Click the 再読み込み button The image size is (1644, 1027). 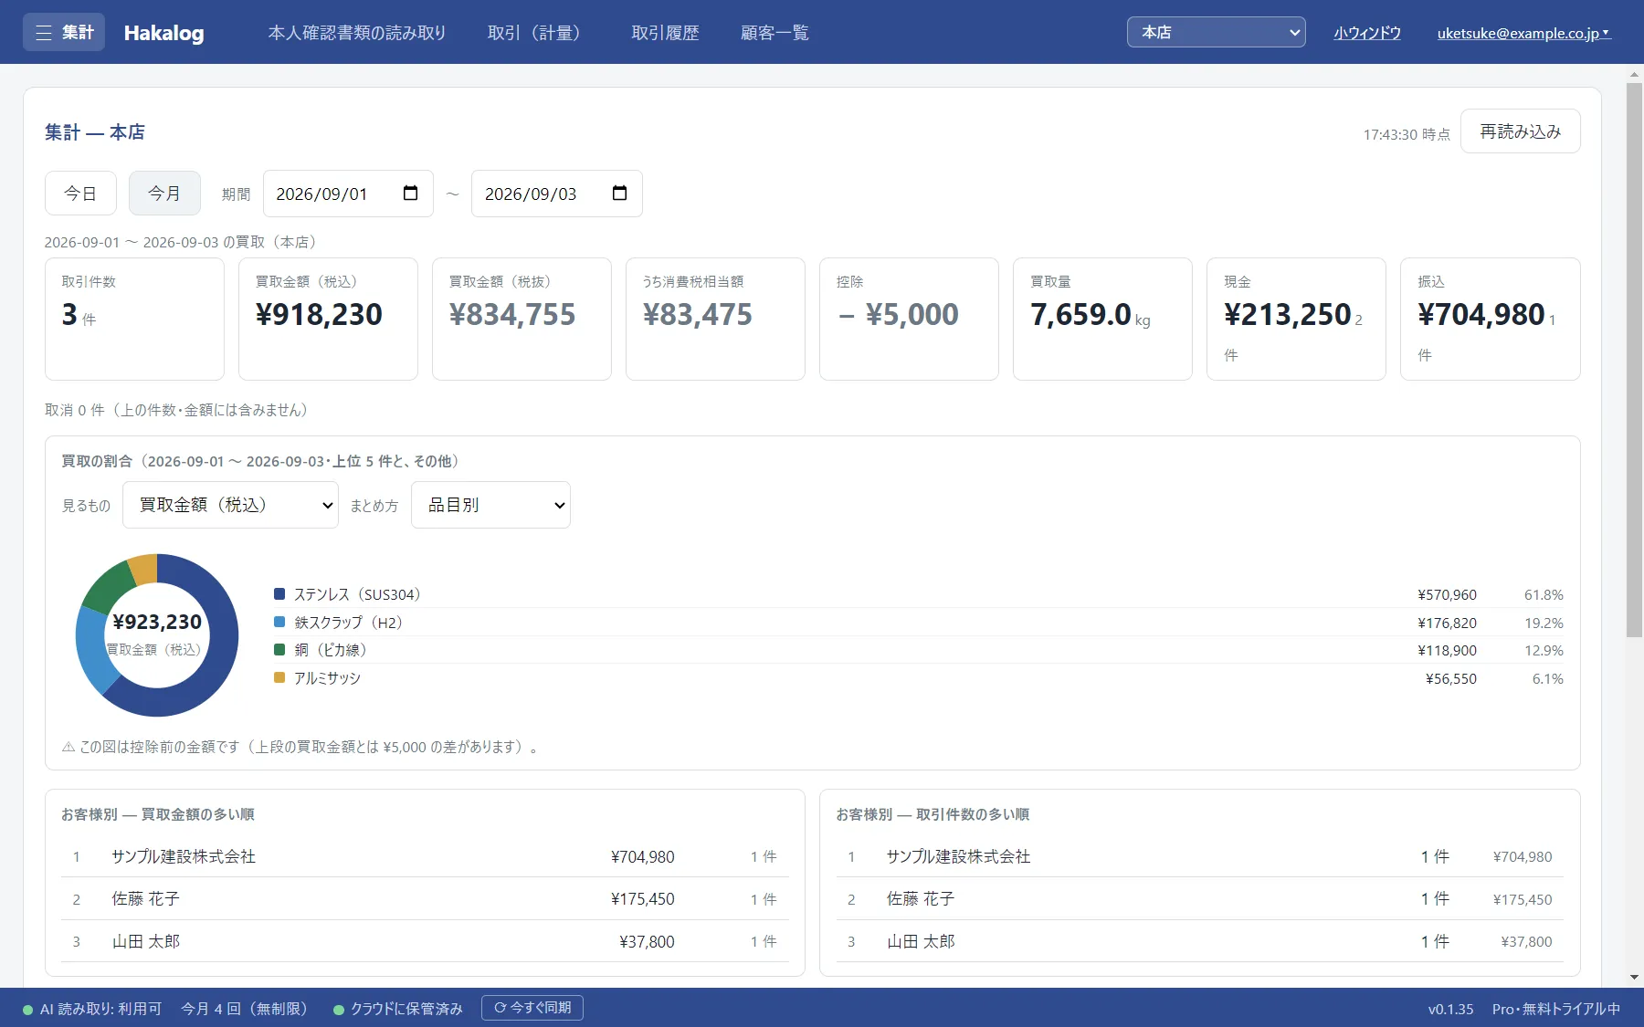pos(1520,131)
